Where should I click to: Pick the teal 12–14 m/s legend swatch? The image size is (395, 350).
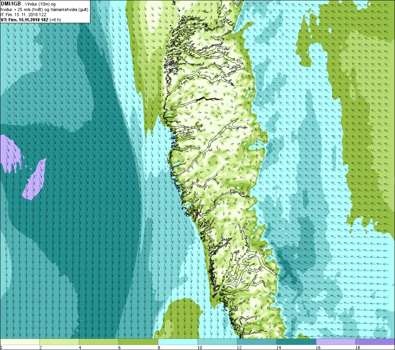tap(257, 342)
